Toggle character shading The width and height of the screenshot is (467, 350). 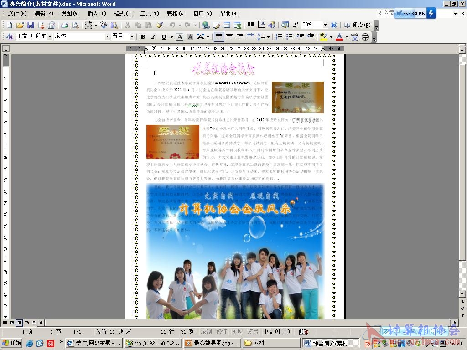coord(190,36)
